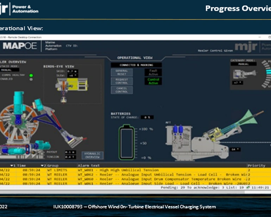The height and width of the screenshot is (217, 271).
Task: Select the WT_W060 Drum Compensator Temperature alarm
Action: point(135,179)
